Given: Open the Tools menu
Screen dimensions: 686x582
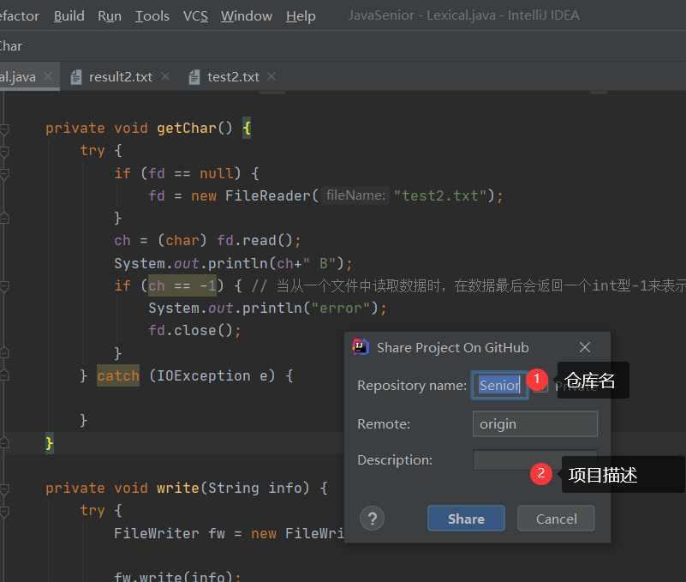Looking at the screenshot, I should [152, 15].
